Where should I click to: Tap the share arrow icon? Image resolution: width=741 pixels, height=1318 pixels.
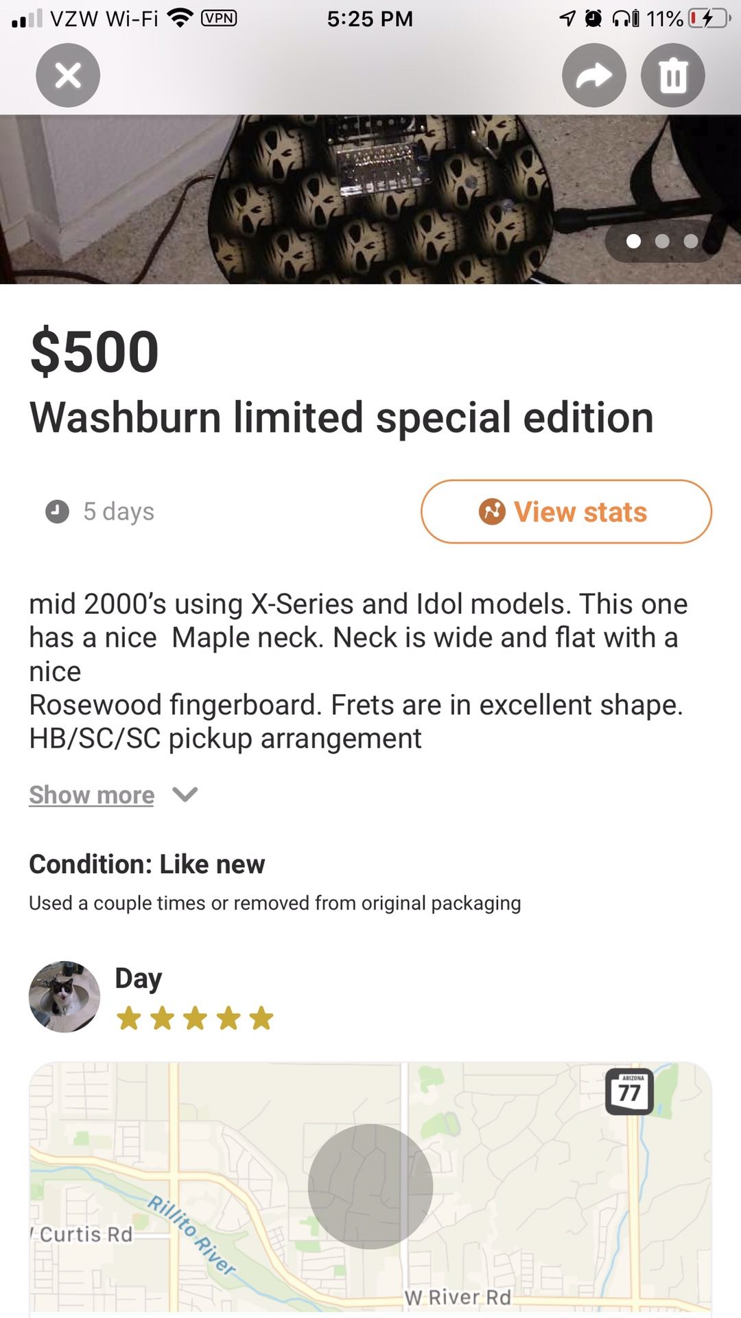[x=593, y=76]
